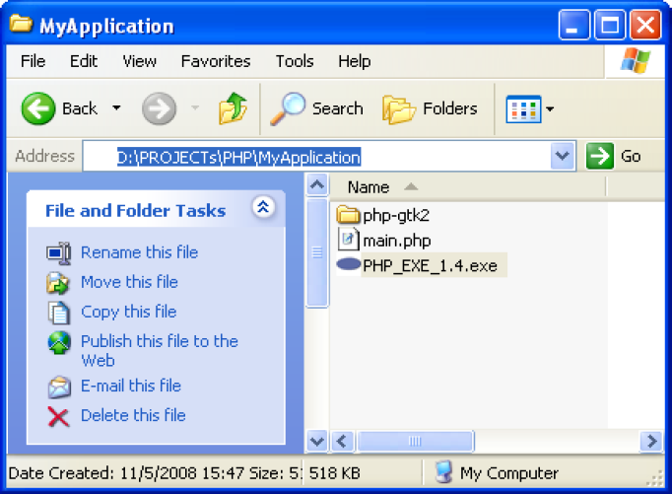Screen dimensions: 672x494
Task: Open the Tools menu
Action: pos(295,61)
